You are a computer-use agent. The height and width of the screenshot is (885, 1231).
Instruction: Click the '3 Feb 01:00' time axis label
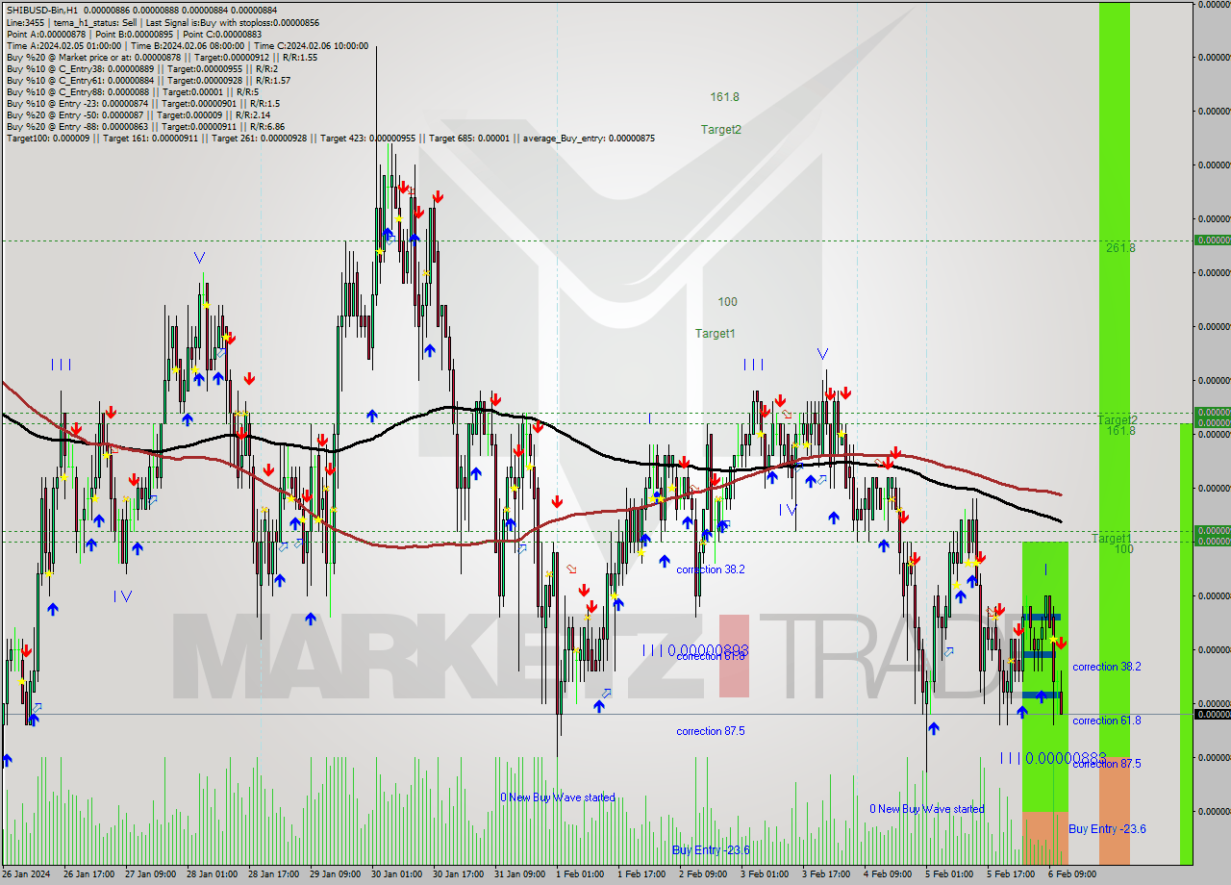coord(764,874)
